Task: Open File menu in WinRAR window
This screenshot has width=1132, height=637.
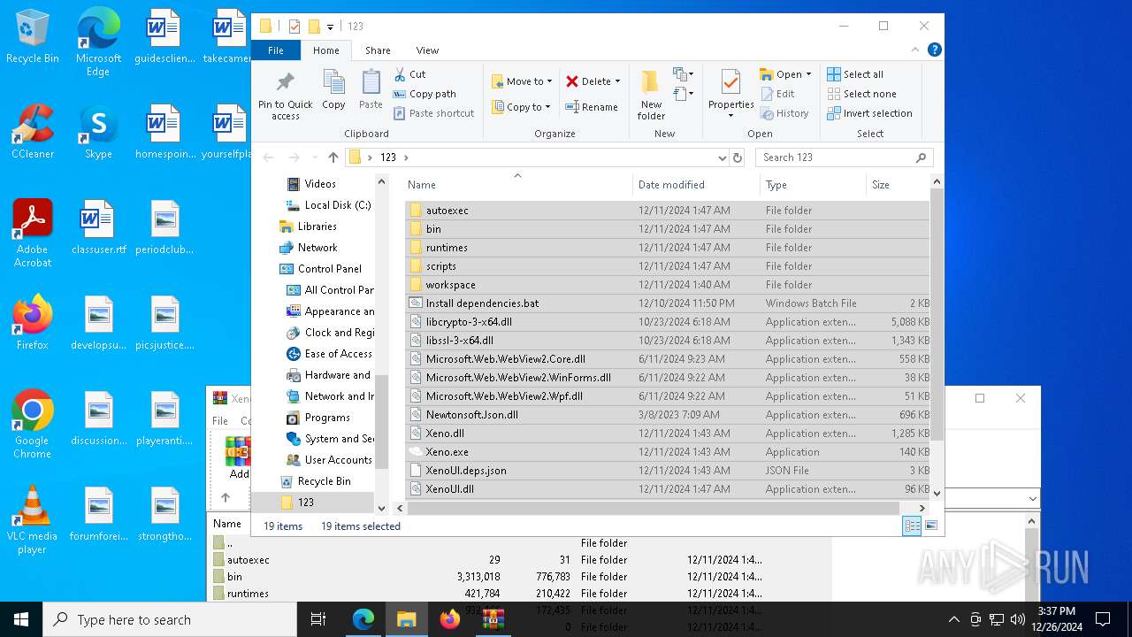Action: coord(220,421)
